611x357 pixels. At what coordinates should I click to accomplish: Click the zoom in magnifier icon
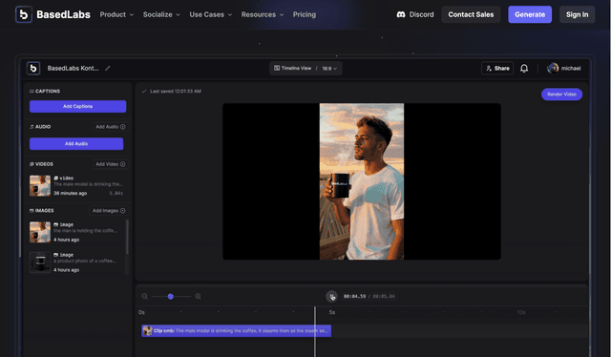pos(198,297)
